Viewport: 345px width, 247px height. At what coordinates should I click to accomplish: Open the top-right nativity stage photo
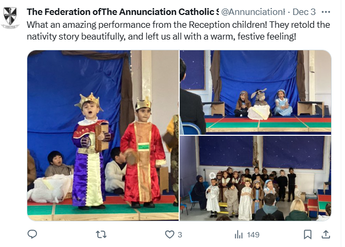(255, 91)
